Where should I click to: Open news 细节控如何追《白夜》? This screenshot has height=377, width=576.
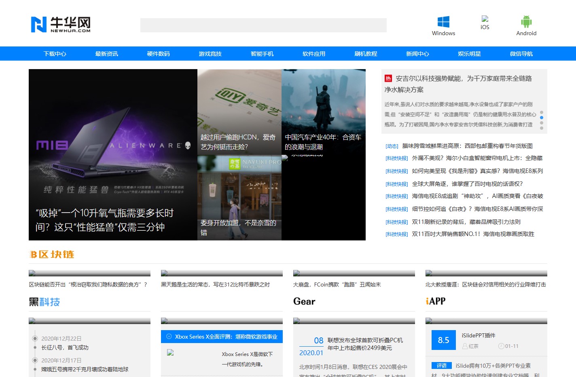click(x=477, y=209)
